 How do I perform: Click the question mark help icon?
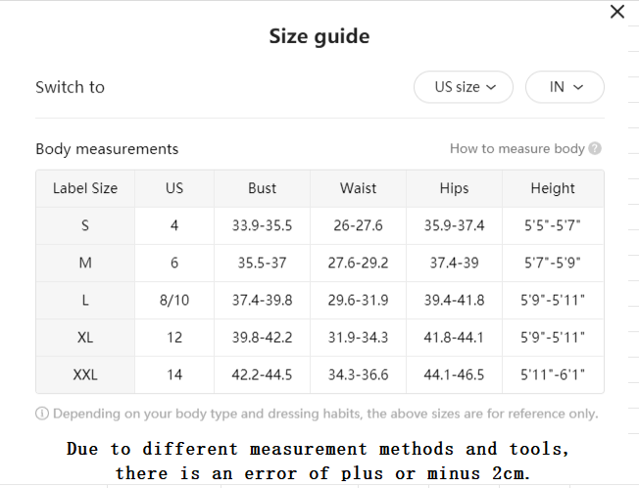[x=595, y=148]
